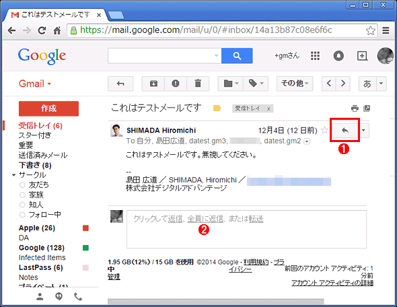Image resolution: width=397 pixels, height=307 pixels.
Task: Open Google notifications bell
Action: coord(338,56)
